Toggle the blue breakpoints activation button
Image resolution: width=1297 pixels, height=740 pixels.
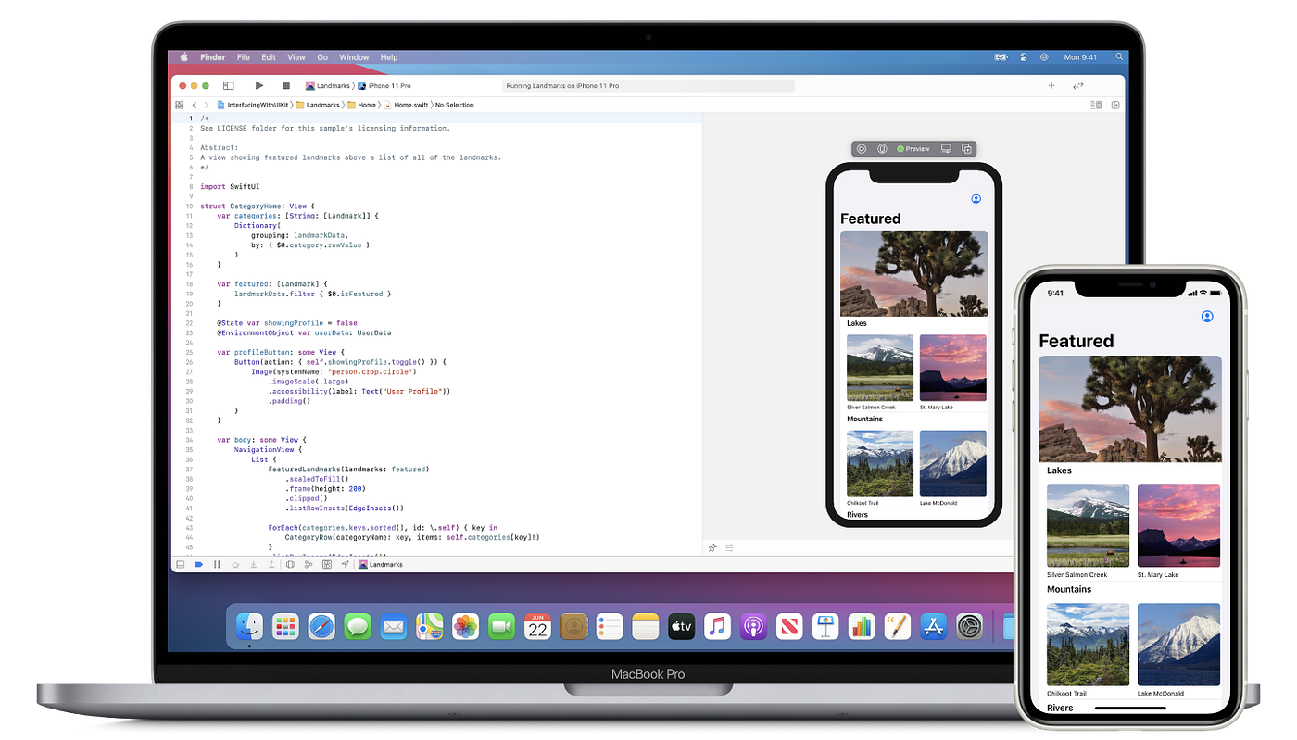pos(198,564)
